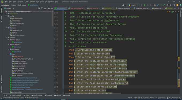Open Bookmarks tool window in sidebar
The height and width of the screenshot is (100, 182).
pyautogui.click(x=1, y=79)
